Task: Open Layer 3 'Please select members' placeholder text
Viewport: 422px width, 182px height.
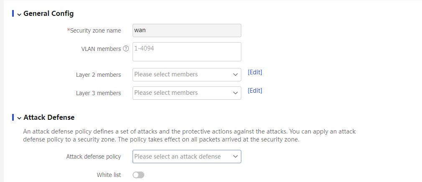Action: [166, 93]
